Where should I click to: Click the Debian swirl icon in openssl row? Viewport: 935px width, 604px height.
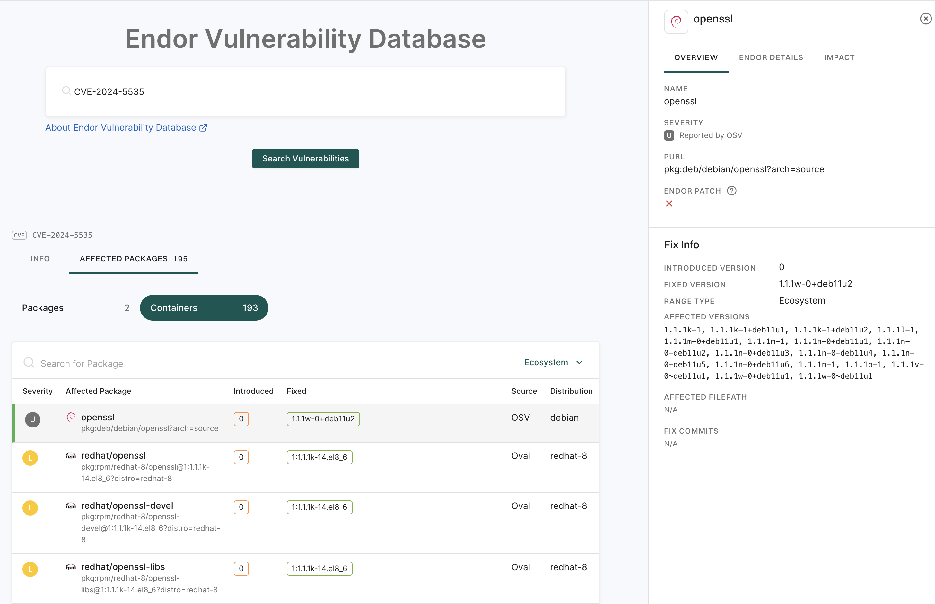71,417
